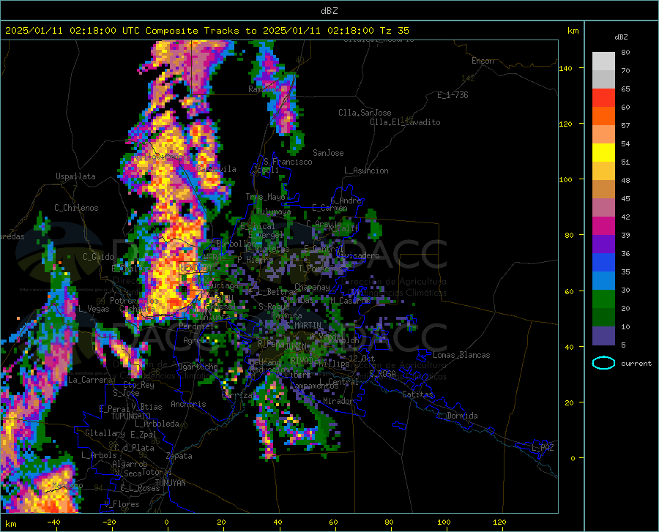Viewport: 659px width, 532px height.
Task: Click the SanJose map label
Action: [328, 153]
